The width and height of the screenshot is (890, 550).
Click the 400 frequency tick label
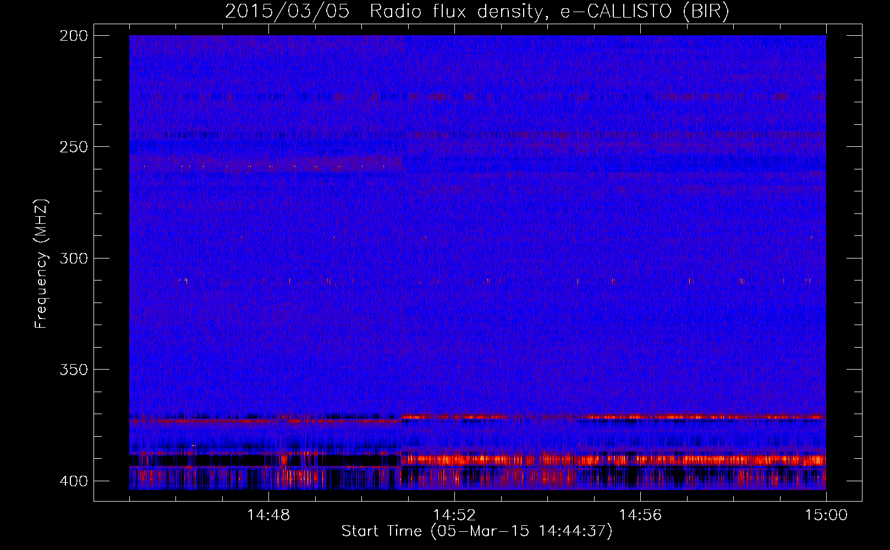(x=73, y=481)
